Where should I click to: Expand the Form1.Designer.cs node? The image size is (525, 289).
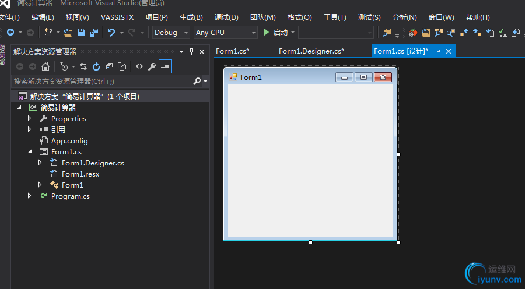pyautogui.click(x=40, y=163)
